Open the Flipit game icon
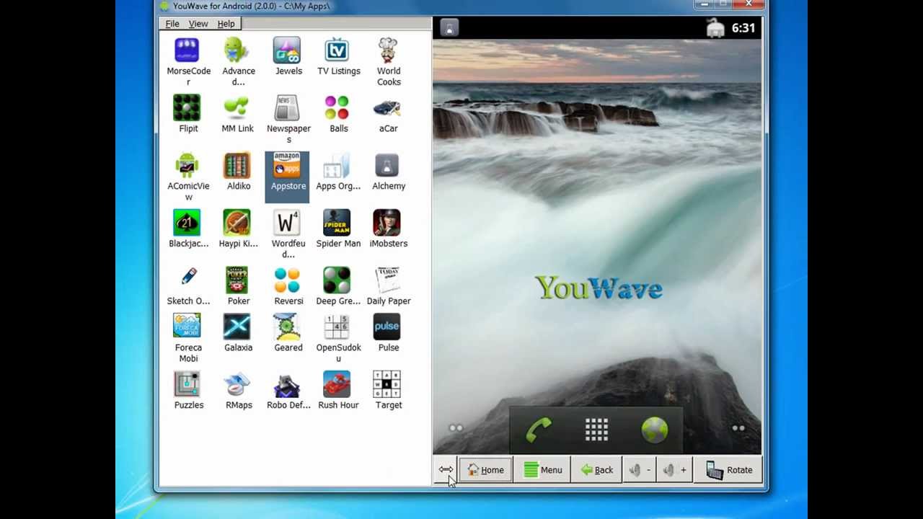 point(187,108)
